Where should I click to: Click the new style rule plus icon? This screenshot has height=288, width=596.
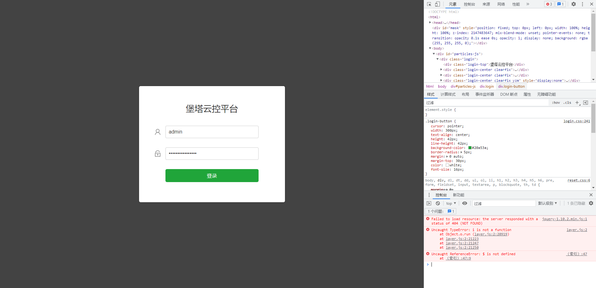coord(577,103)
